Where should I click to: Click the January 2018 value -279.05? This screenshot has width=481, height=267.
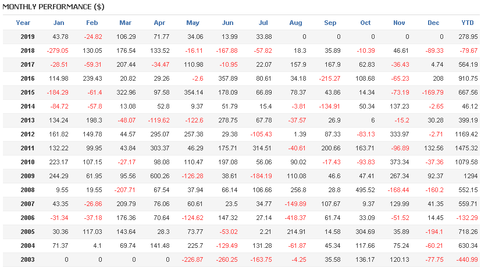(58, 51)
